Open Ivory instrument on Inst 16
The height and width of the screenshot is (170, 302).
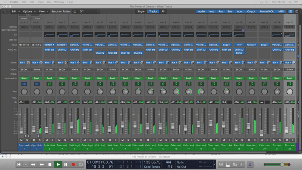point(239,45)
